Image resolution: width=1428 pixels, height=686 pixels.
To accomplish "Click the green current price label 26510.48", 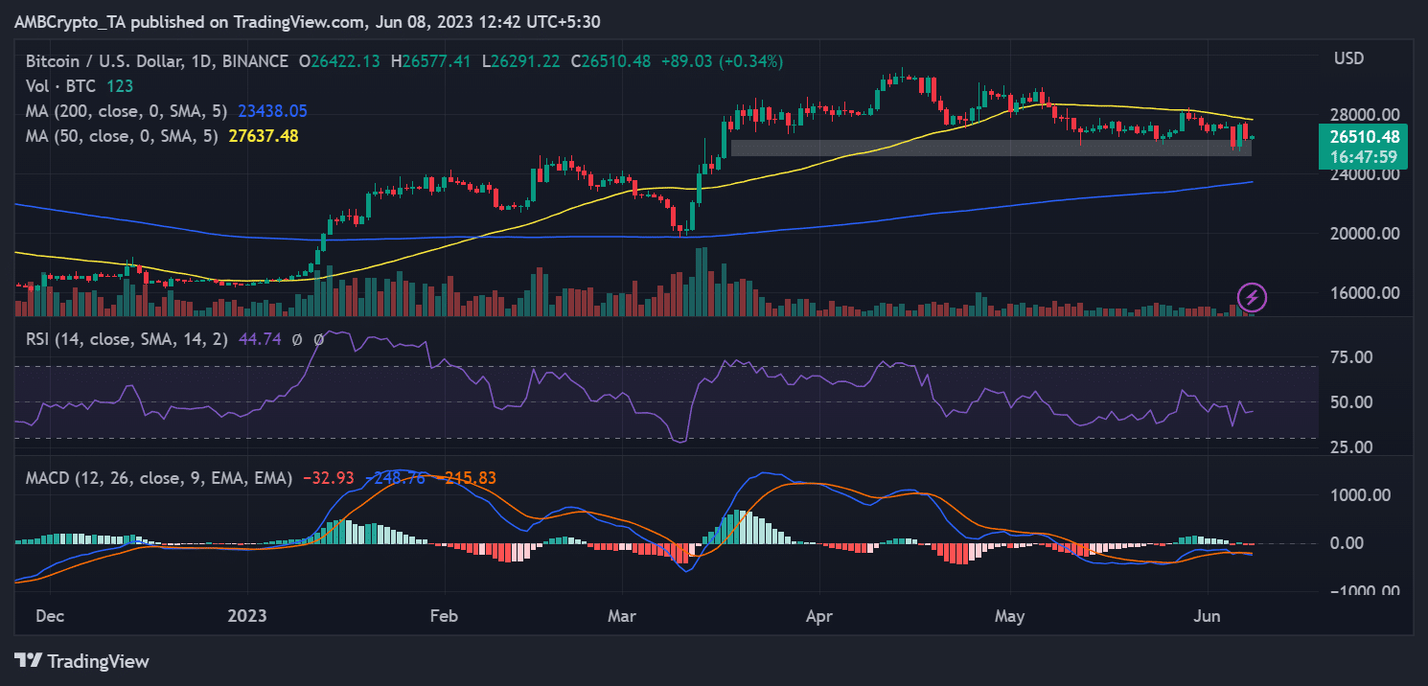I will coord(1361,137).
